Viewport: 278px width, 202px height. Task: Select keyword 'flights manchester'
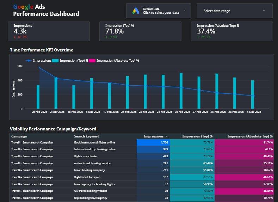click(86, 157)
